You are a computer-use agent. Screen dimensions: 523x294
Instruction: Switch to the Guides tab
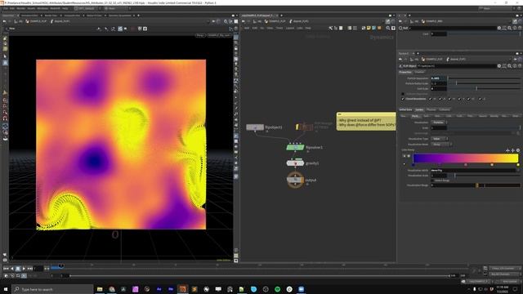click(419, 109)
